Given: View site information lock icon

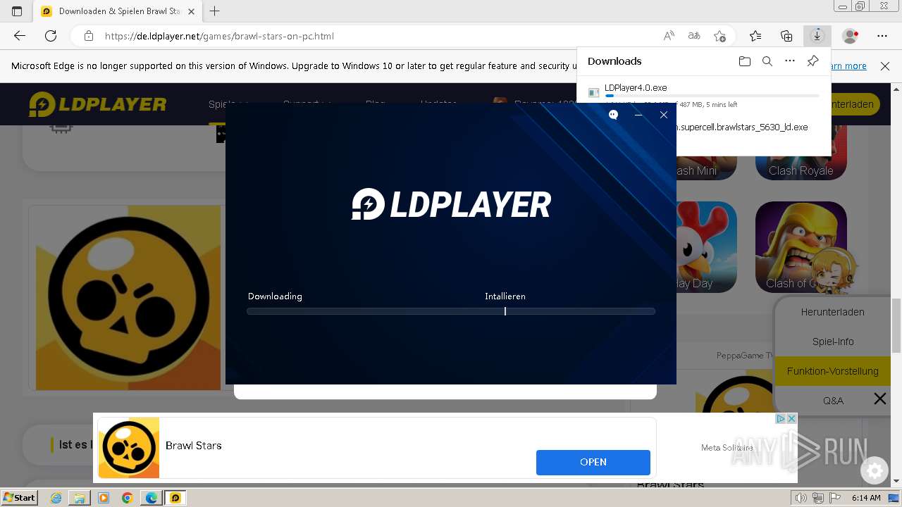Looking at the screenshot, I should 89,36.
